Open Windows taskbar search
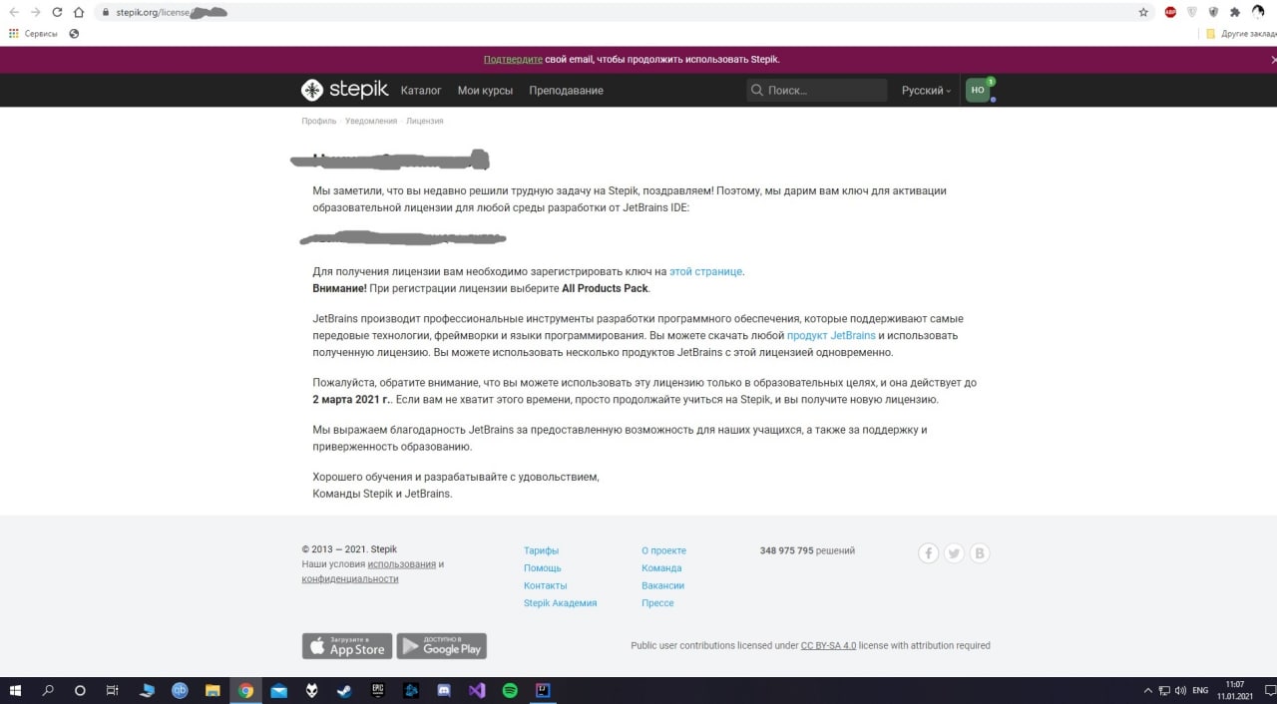Viewport: 1277px width, 704px height. click(x=48, y=690)
